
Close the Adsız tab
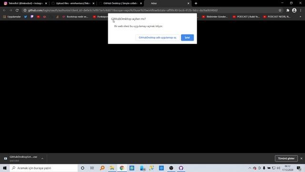tap(188, 3)
